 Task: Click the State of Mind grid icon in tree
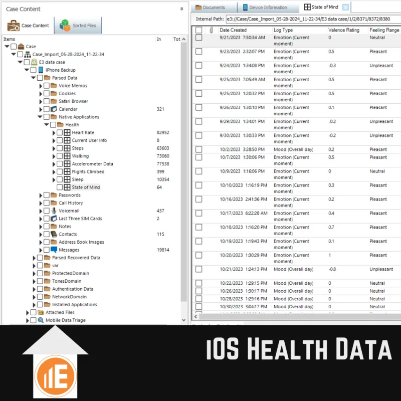coord(67,187)
